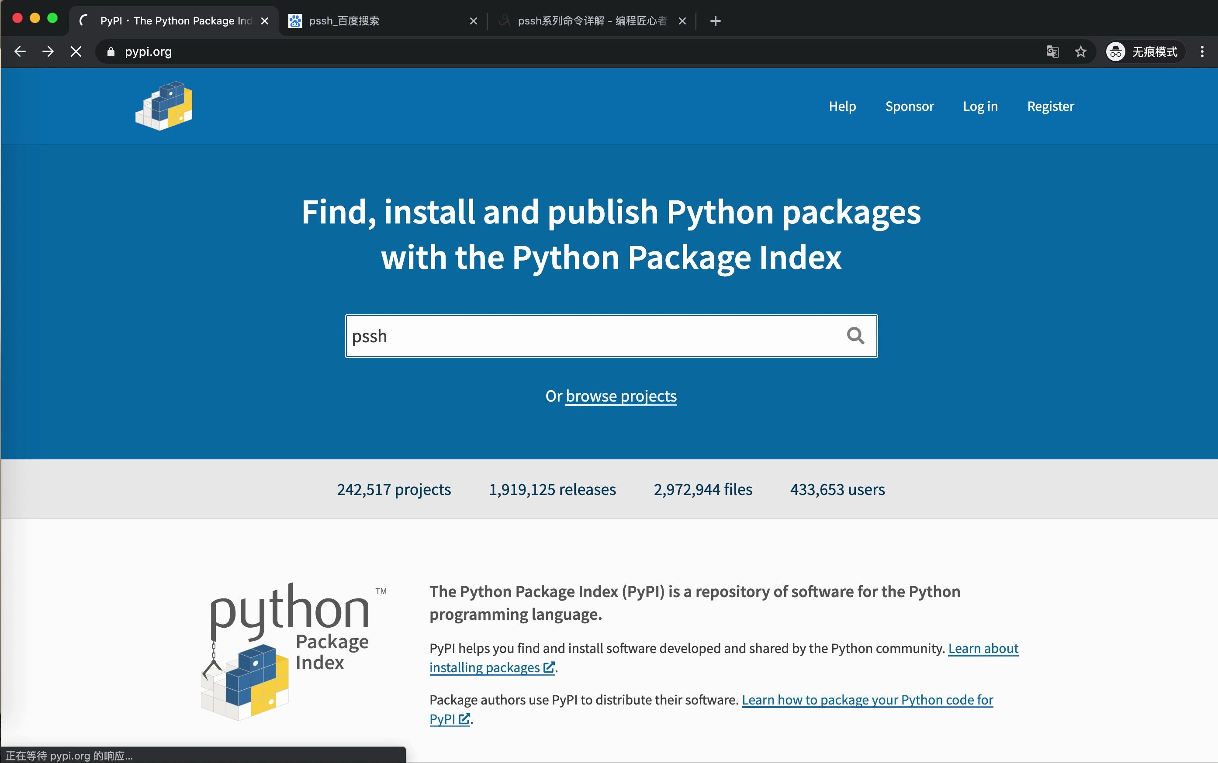Click the lock icon in address bar
This screenshot has height=763, width=1218.
click(111, 52)
